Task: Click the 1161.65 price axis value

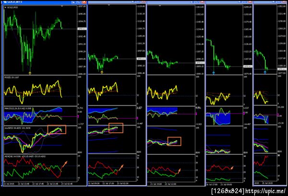Action: point(200,7)
